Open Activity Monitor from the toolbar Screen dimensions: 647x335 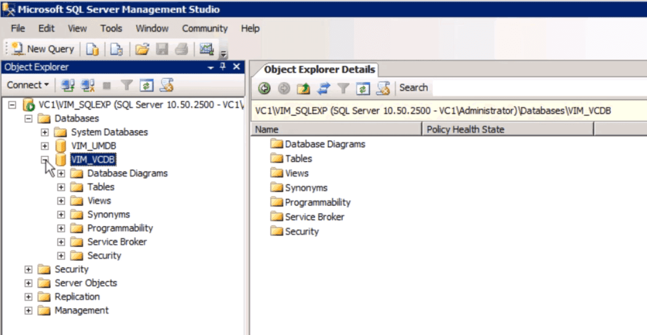point(207,49)
